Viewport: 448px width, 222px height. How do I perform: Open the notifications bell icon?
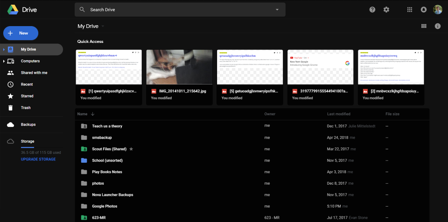coord(424,9)
